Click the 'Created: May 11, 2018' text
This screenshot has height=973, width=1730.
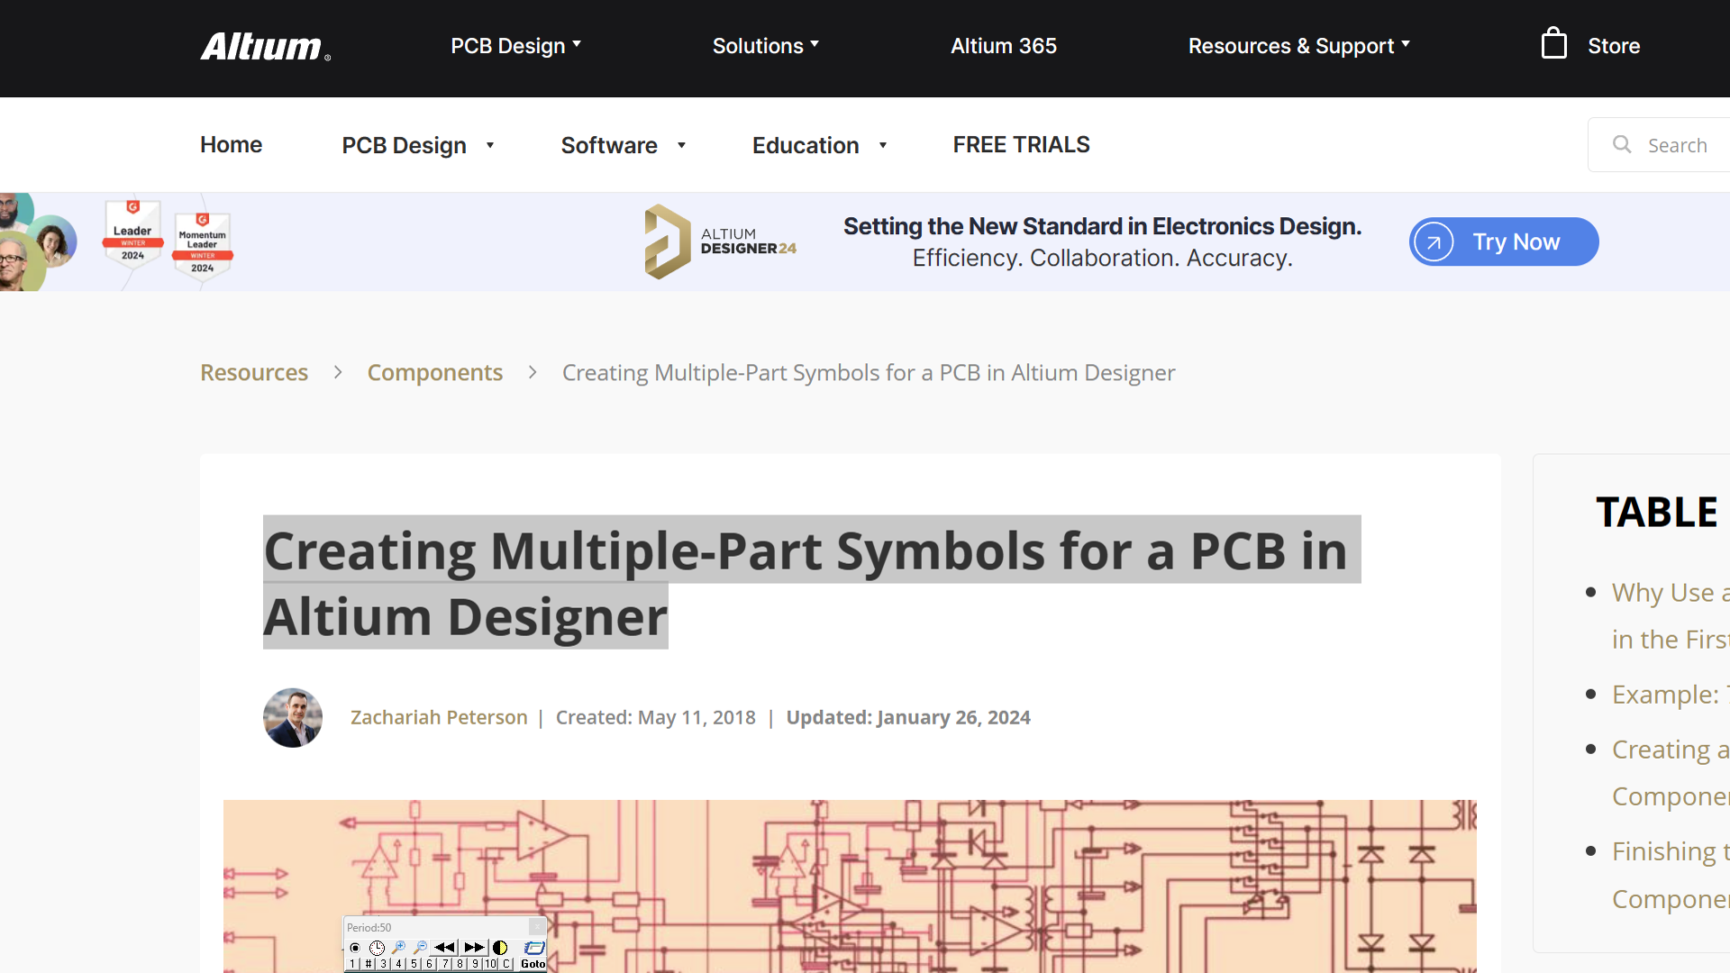(656, 717)
